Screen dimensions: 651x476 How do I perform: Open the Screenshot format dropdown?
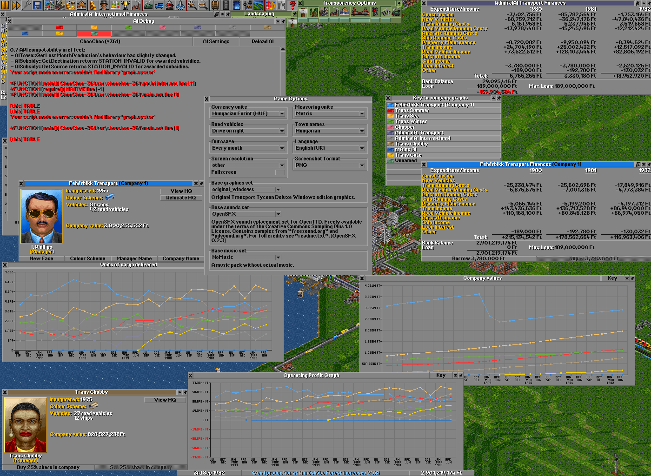coord(330,165)
